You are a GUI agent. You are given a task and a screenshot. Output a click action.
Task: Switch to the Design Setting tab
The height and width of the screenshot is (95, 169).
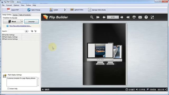[x=7, y=15]
